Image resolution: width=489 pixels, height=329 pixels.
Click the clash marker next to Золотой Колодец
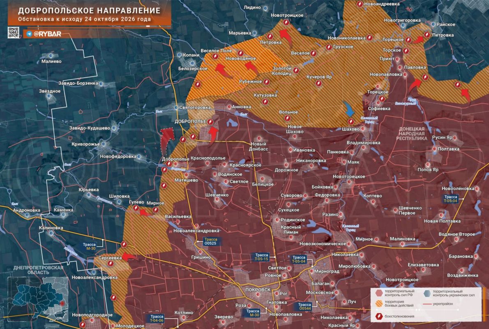(x=296, y=71)
